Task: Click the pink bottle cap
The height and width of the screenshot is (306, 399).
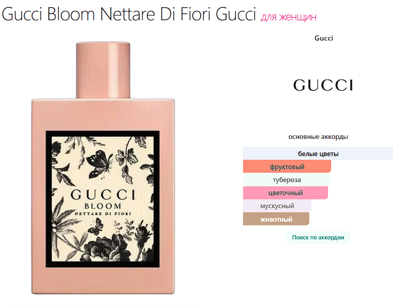Action: point(103,70)
